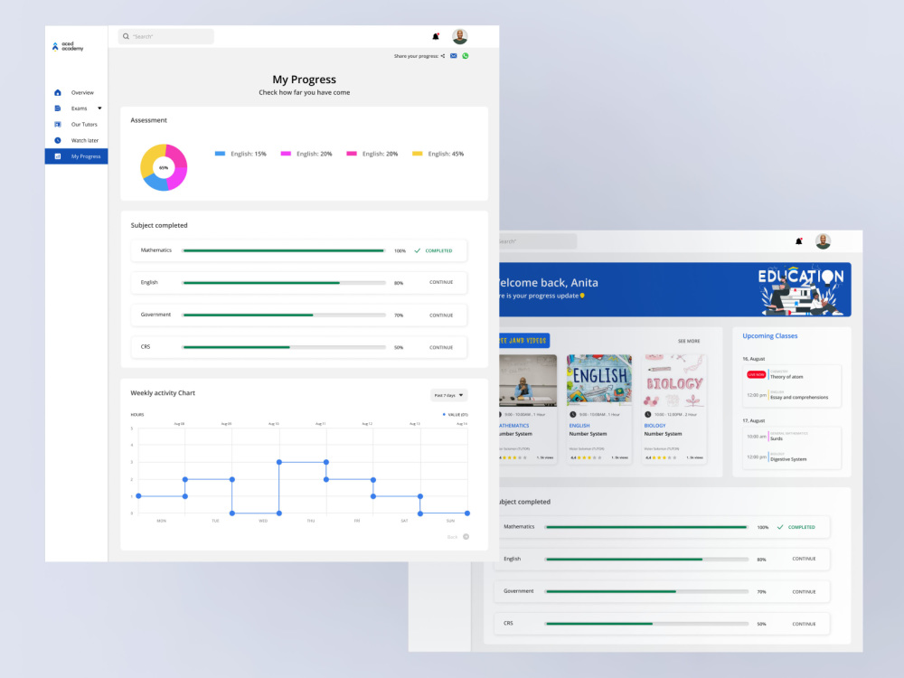Click star rating on Biology card

click(664, 457)
